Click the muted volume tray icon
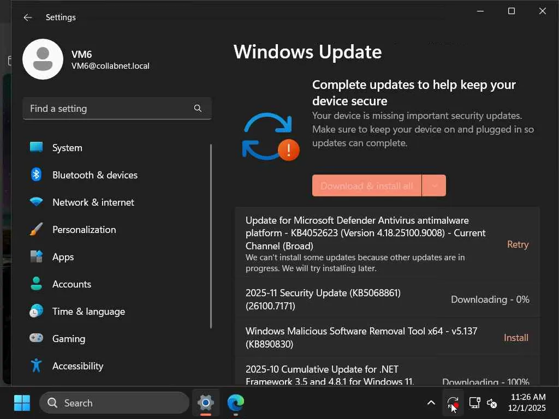Viewport: 559px width, 419px height. (x=492, y=403)
